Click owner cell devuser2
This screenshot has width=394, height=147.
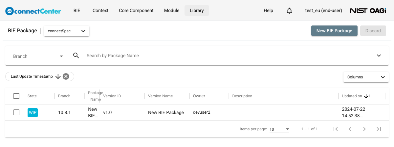[202, 112]
